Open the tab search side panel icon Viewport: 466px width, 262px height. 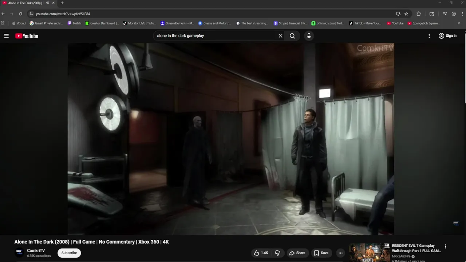[432, 14]
